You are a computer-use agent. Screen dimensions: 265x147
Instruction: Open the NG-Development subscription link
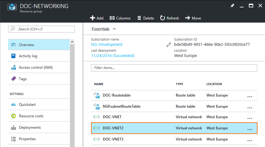107,45
